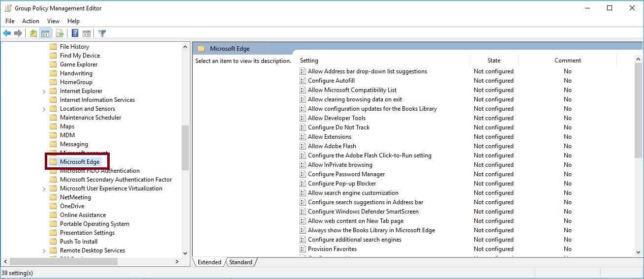Screen dimensions: 644x279
Task: Open the File menu
Action: pyautogui.click(x=10, y=21)
